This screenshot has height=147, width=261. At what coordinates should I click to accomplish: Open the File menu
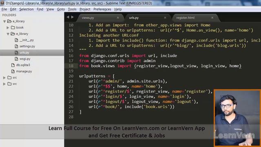[4, 9]
